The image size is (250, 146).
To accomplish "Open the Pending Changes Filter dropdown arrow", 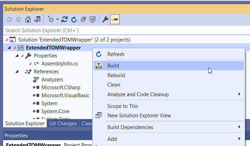I will click(x=57, y=20).
